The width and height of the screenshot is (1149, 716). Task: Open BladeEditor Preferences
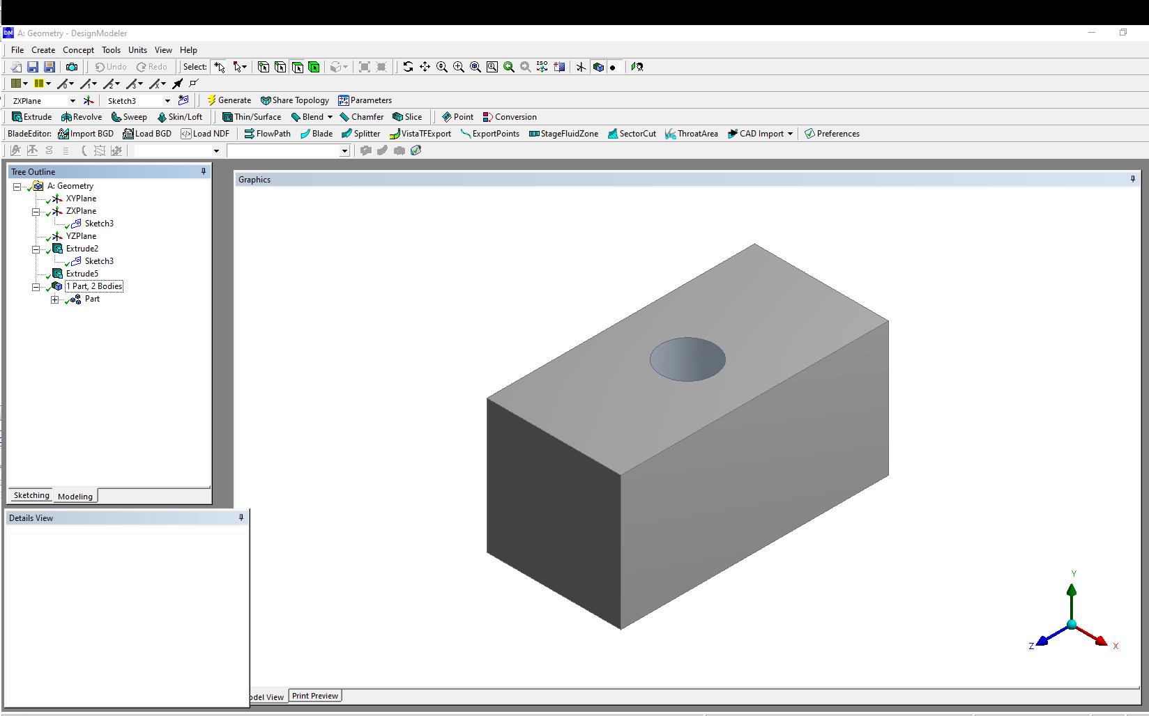point(832,134)
